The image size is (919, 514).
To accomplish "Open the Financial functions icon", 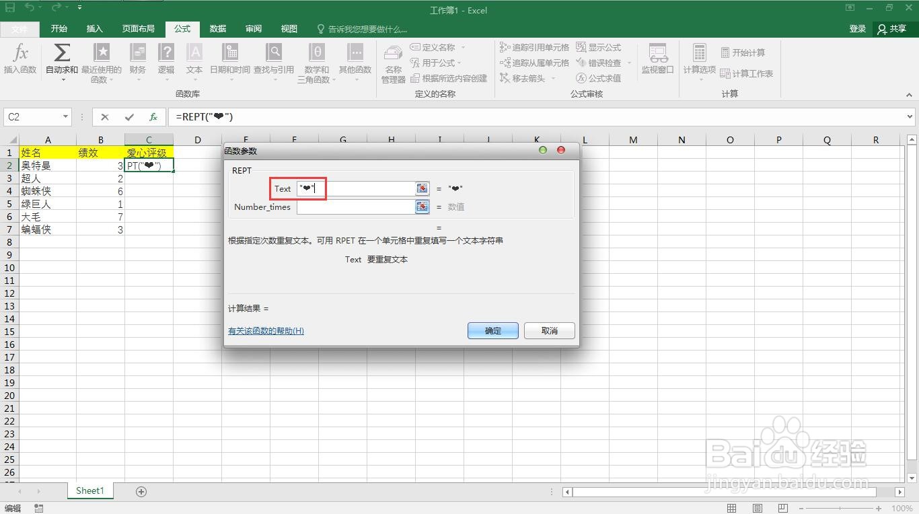I will click(x=138, y=52).
